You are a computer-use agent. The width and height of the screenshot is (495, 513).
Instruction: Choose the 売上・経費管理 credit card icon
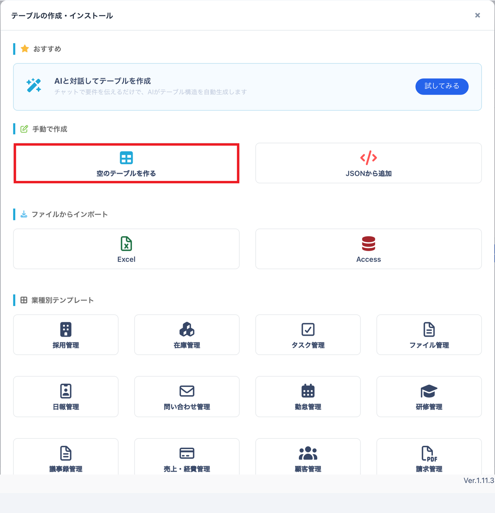pyautogui.click(x=187, y=453)
